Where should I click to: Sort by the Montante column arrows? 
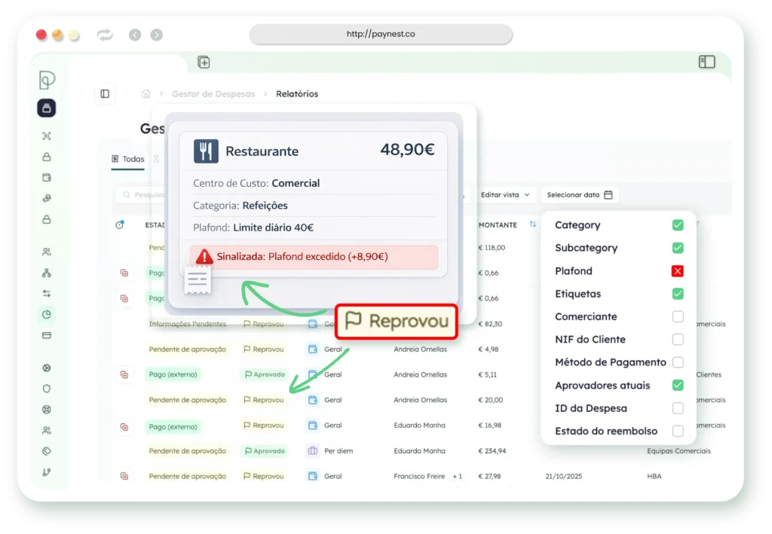(x=533, y=224)
